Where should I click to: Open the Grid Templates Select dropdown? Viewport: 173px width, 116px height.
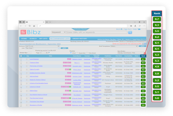124,46
